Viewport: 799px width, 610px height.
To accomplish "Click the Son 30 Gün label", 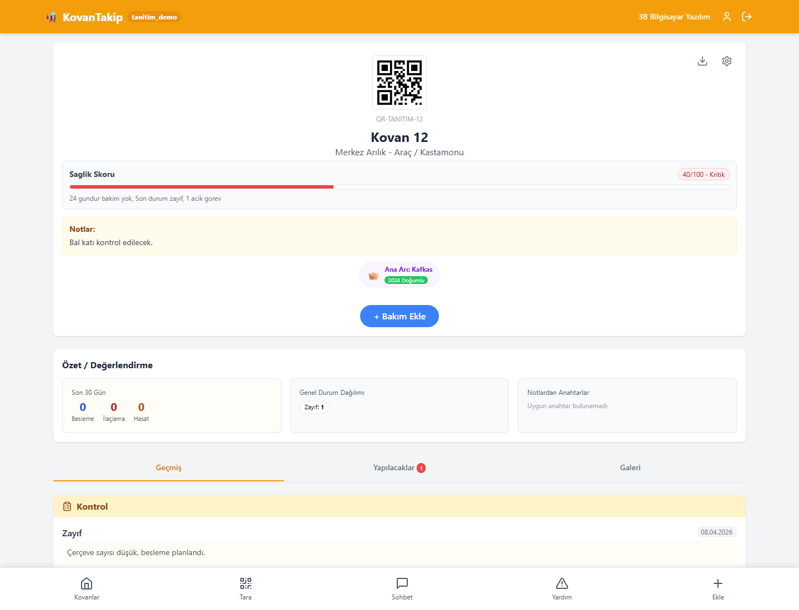I will pyautogui.click(x=89, y=393).
